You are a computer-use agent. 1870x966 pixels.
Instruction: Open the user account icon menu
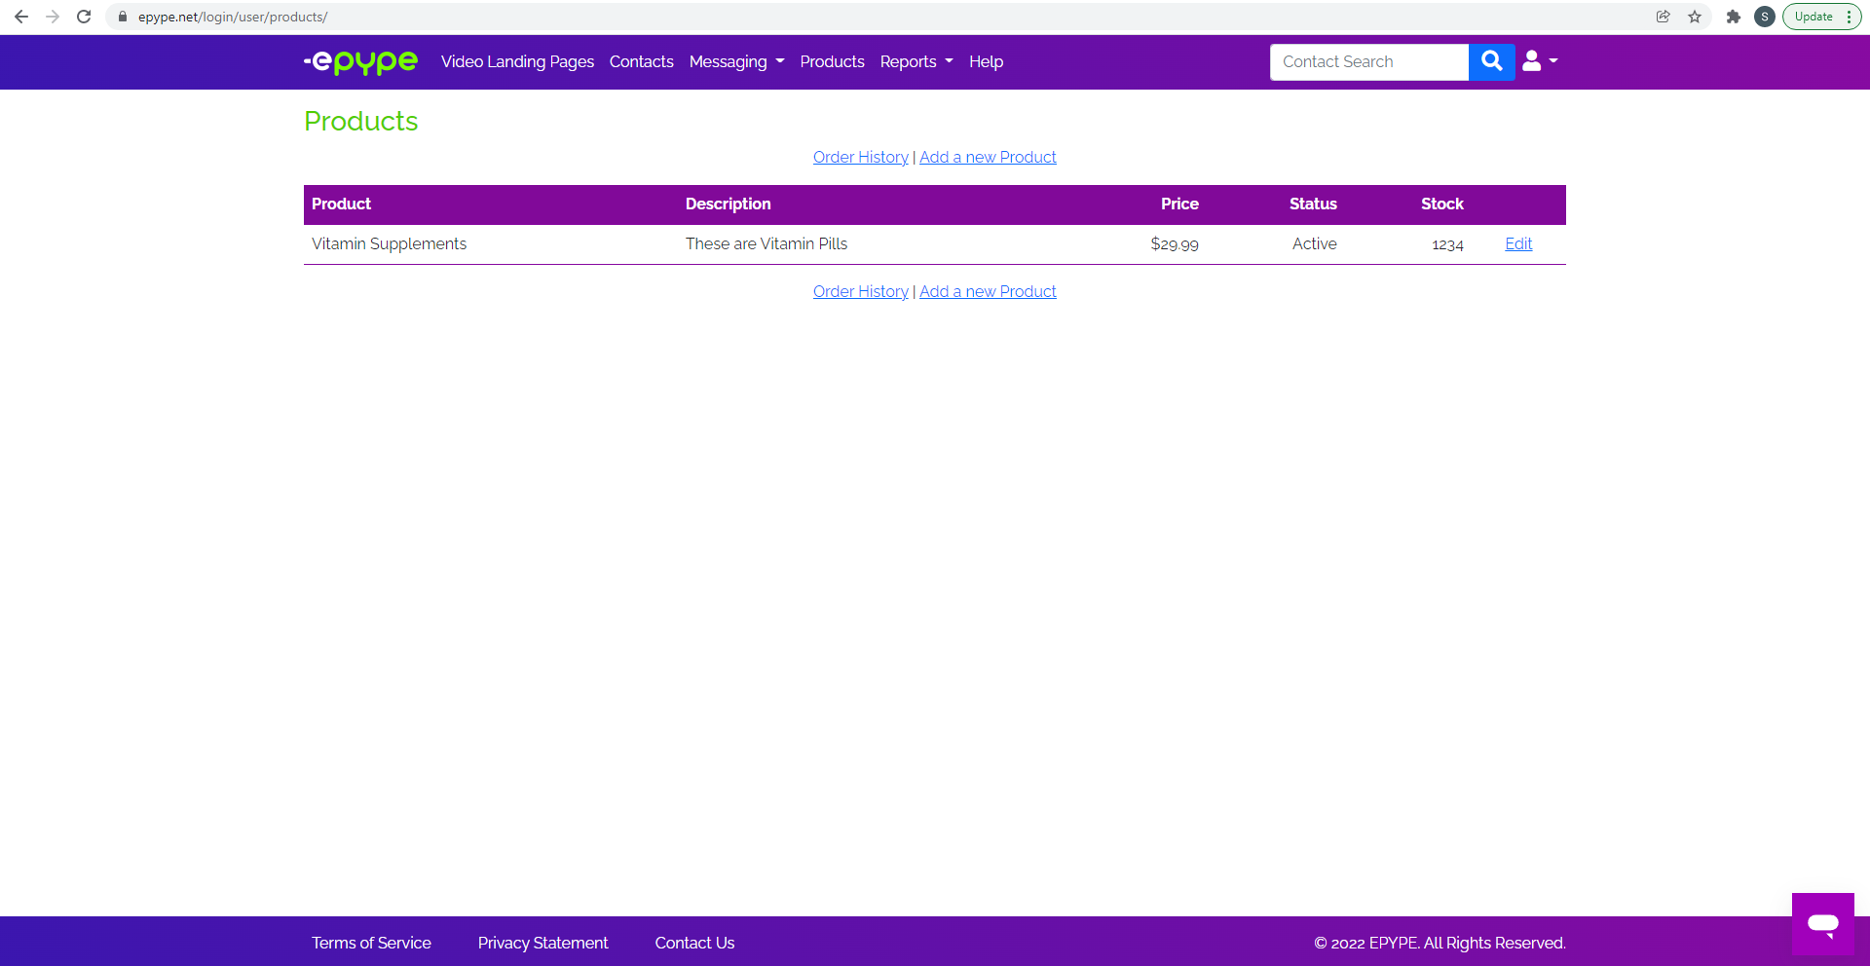[1540, 61]
